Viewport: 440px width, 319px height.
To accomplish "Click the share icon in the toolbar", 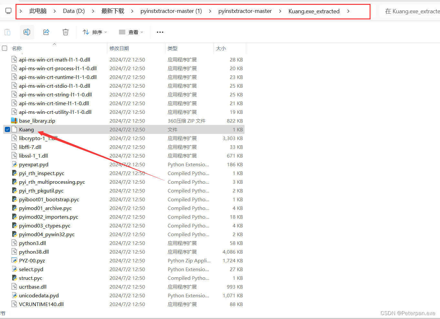I will 46,32.
